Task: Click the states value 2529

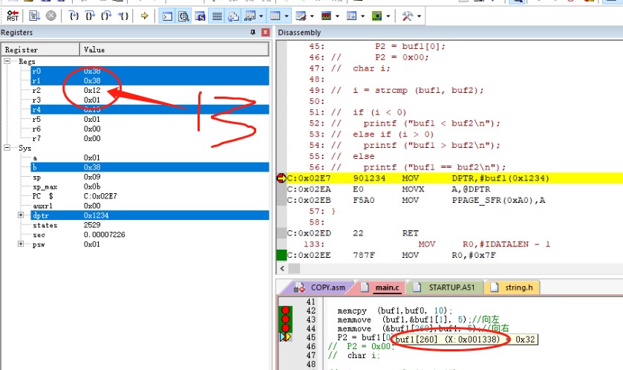Action: [x=92, y=225]
